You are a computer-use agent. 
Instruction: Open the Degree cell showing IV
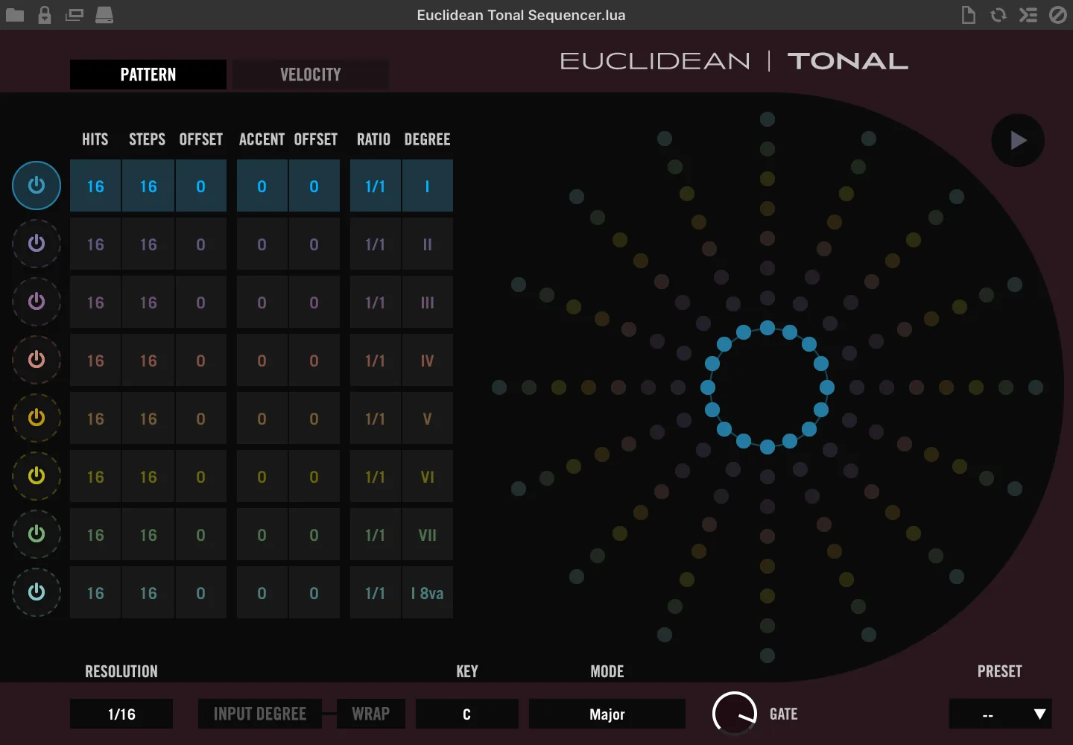tap(428, 360)
